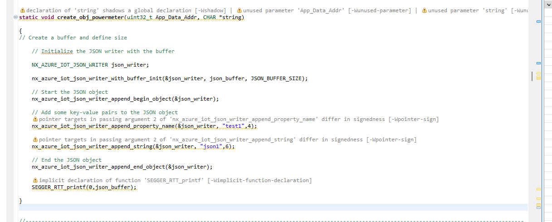Click warning icon for append_property_name pointer-sign message
This screenshot has height=222, width=552.
tap(35, 119)
